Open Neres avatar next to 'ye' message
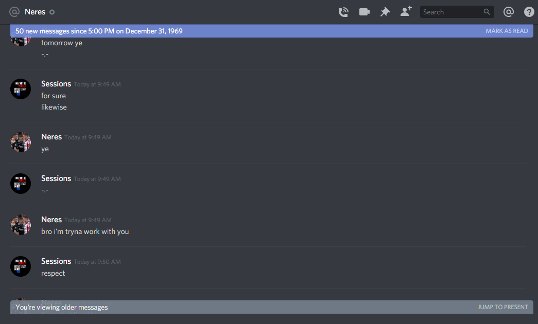Image resolution: width=538 pixels, height=324 pixels. point(21,142)
